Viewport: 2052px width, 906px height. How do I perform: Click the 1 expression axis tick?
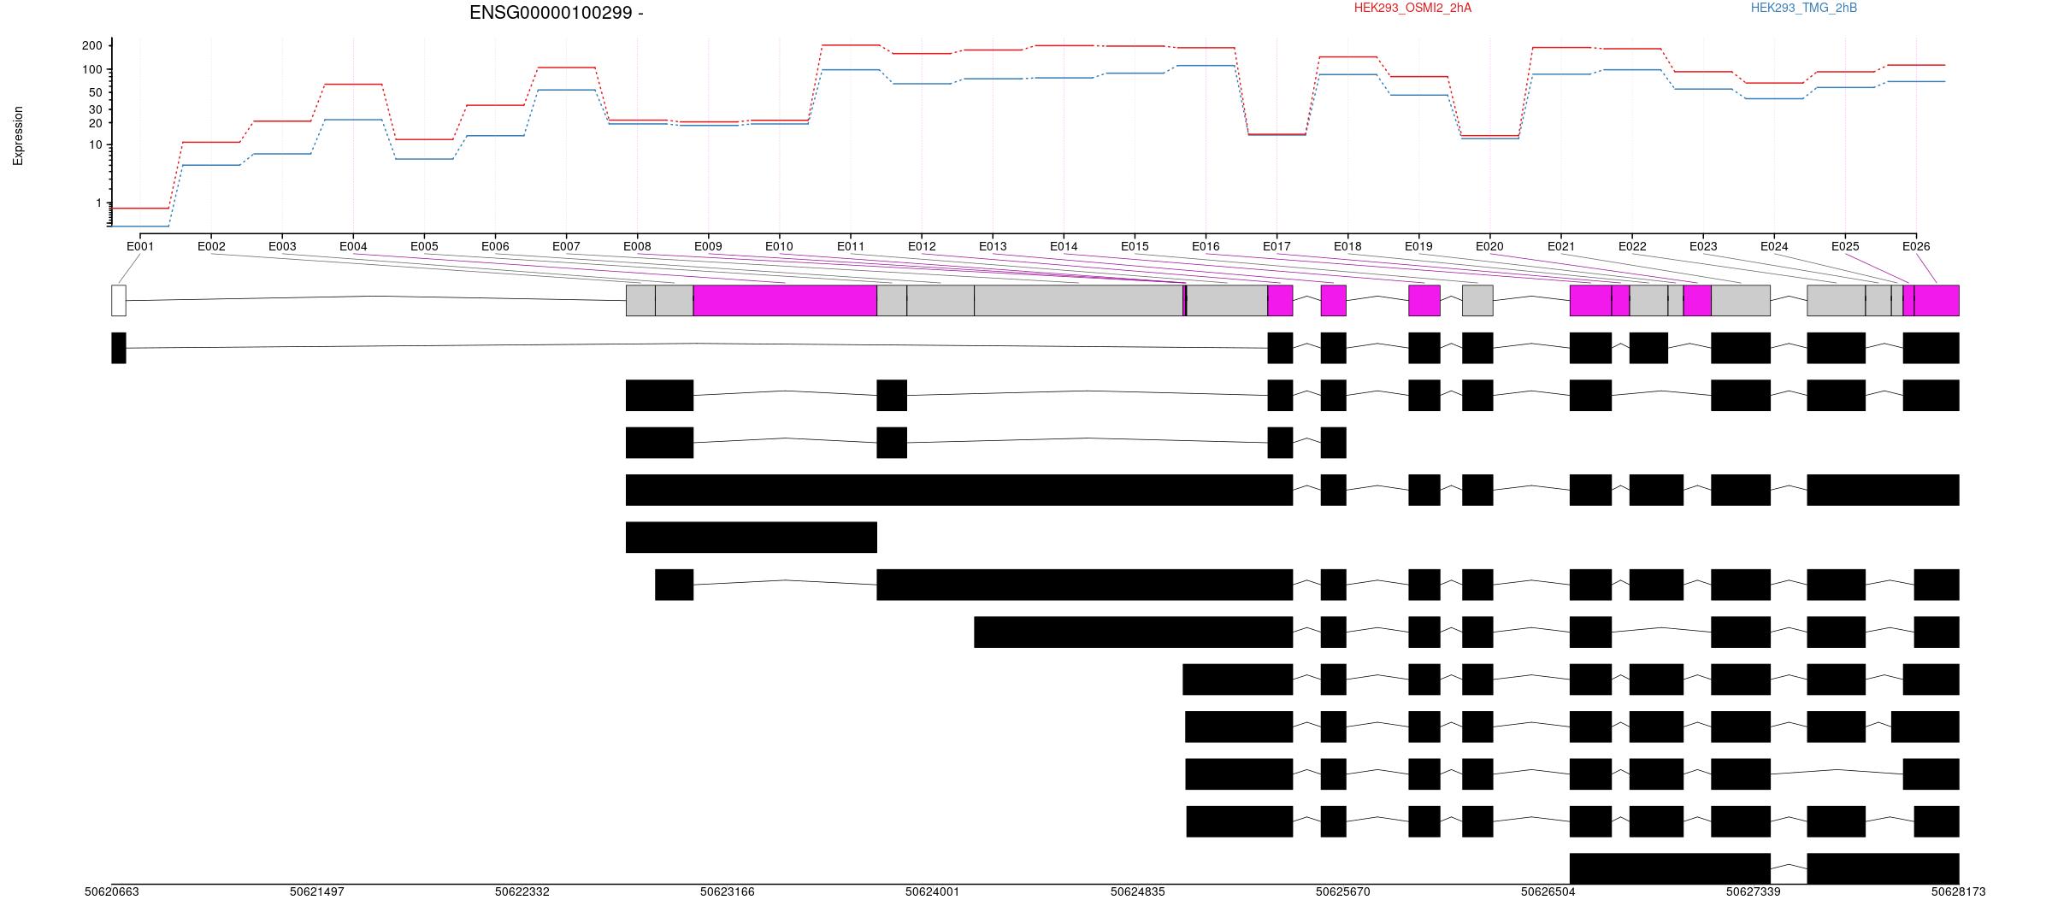[x=99, y=203]
